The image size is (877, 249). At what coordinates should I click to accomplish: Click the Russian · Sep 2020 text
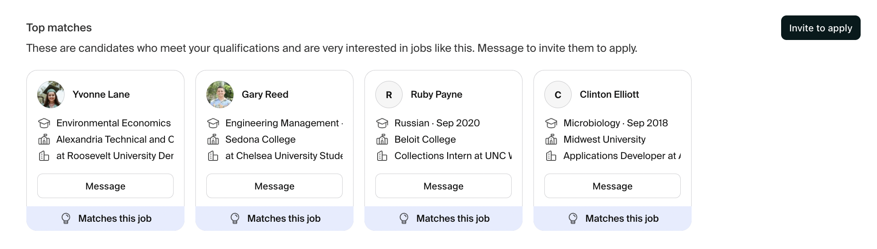pyautogui.click(x=437, y=123)
